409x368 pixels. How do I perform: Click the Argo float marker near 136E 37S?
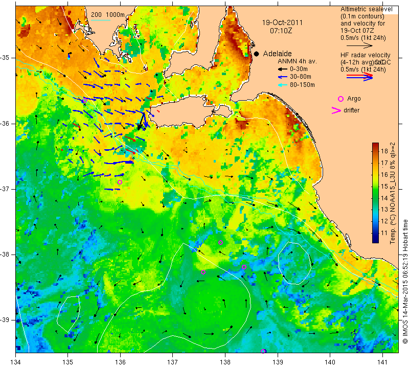point(120,182)
